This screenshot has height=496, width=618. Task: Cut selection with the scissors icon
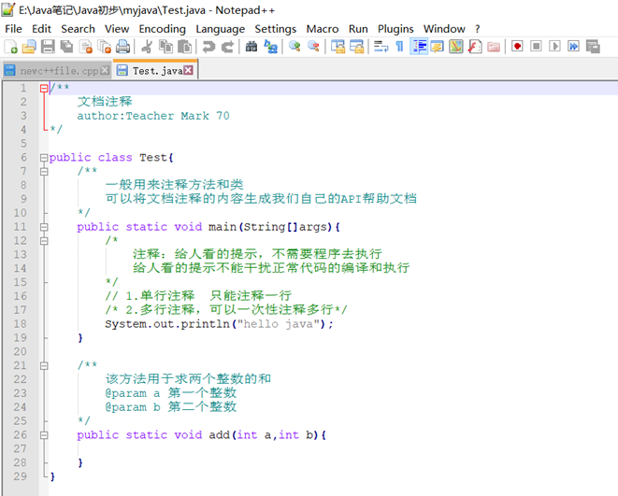click(147, 47)
